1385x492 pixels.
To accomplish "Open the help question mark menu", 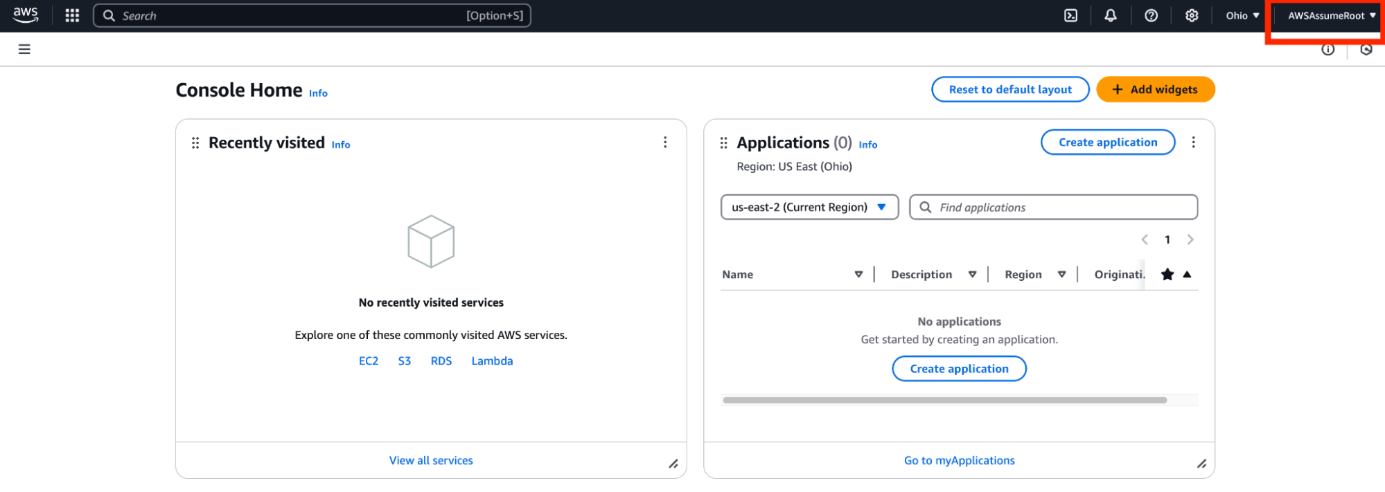I will pos(1151,15).
